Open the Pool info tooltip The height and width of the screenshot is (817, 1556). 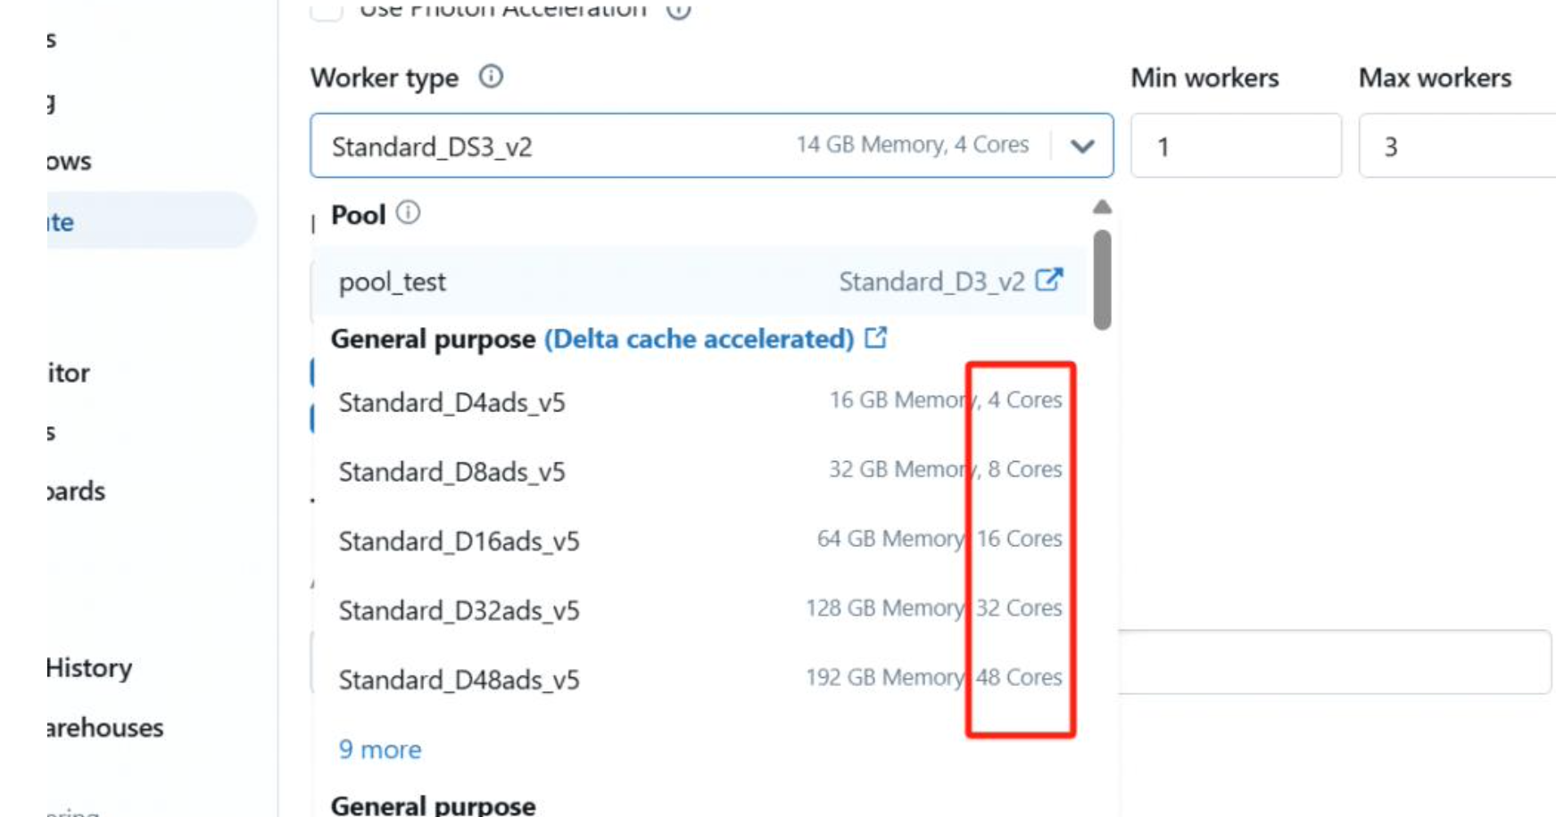(408, 213)
